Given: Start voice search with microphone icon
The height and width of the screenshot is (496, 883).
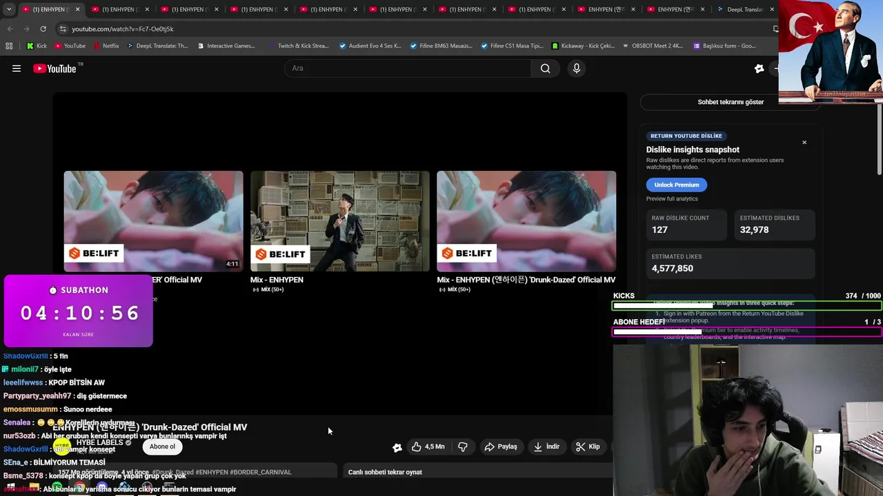Looking at the screenshot, I should tap(577, 68).
